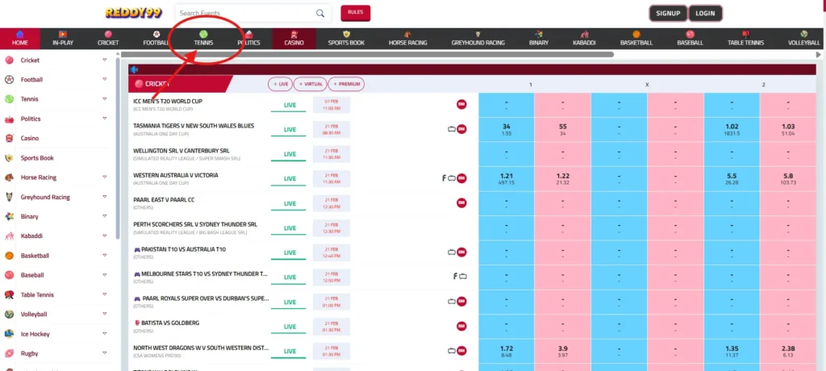Expand the Cricket chevron in the sidebar
Screen dimensions: 826x371
click(x=105, y=60)
